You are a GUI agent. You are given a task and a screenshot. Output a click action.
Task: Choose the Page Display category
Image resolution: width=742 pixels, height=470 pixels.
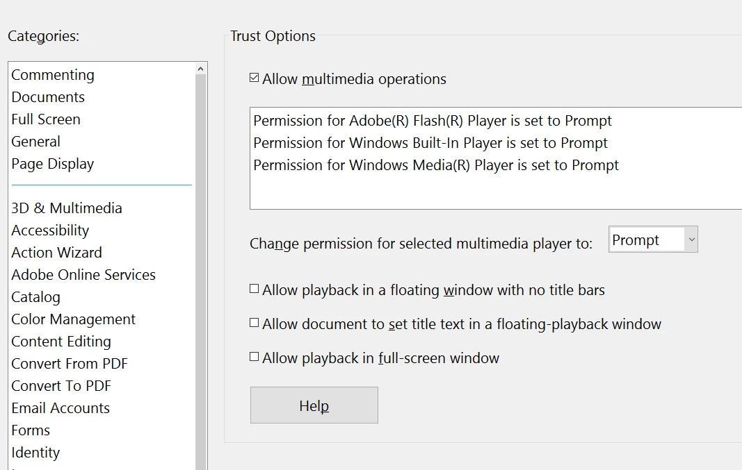(53, 164)
